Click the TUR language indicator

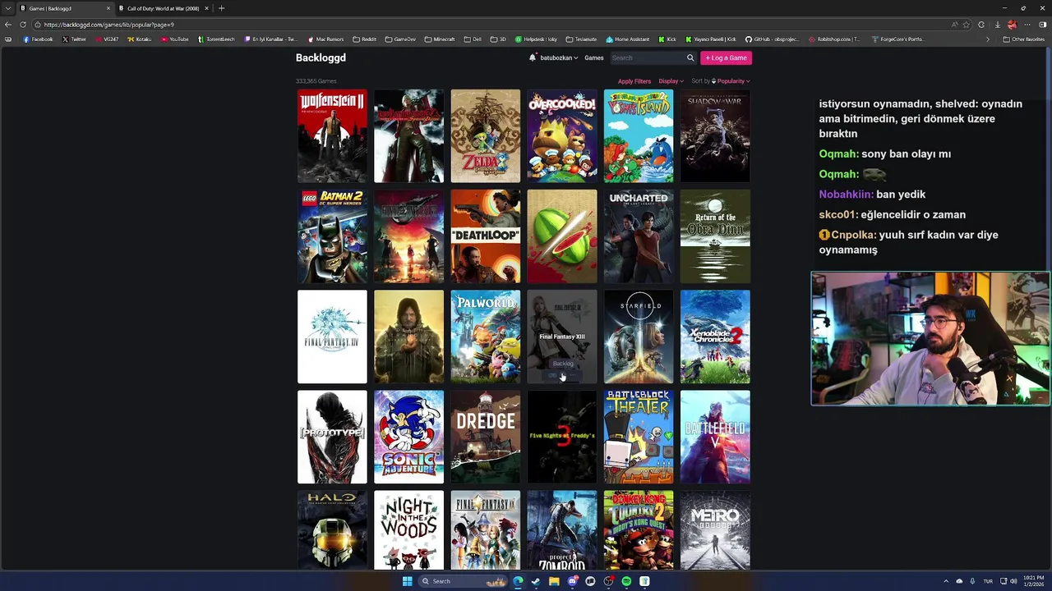click(988, 581)
